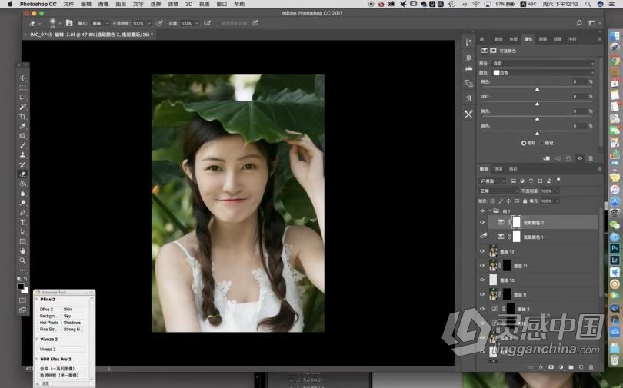Toggle visibility of 选取颜色 1 layer
Viewport: 623px width, 388px height.
pyautogui.click(x=483, y=237)
